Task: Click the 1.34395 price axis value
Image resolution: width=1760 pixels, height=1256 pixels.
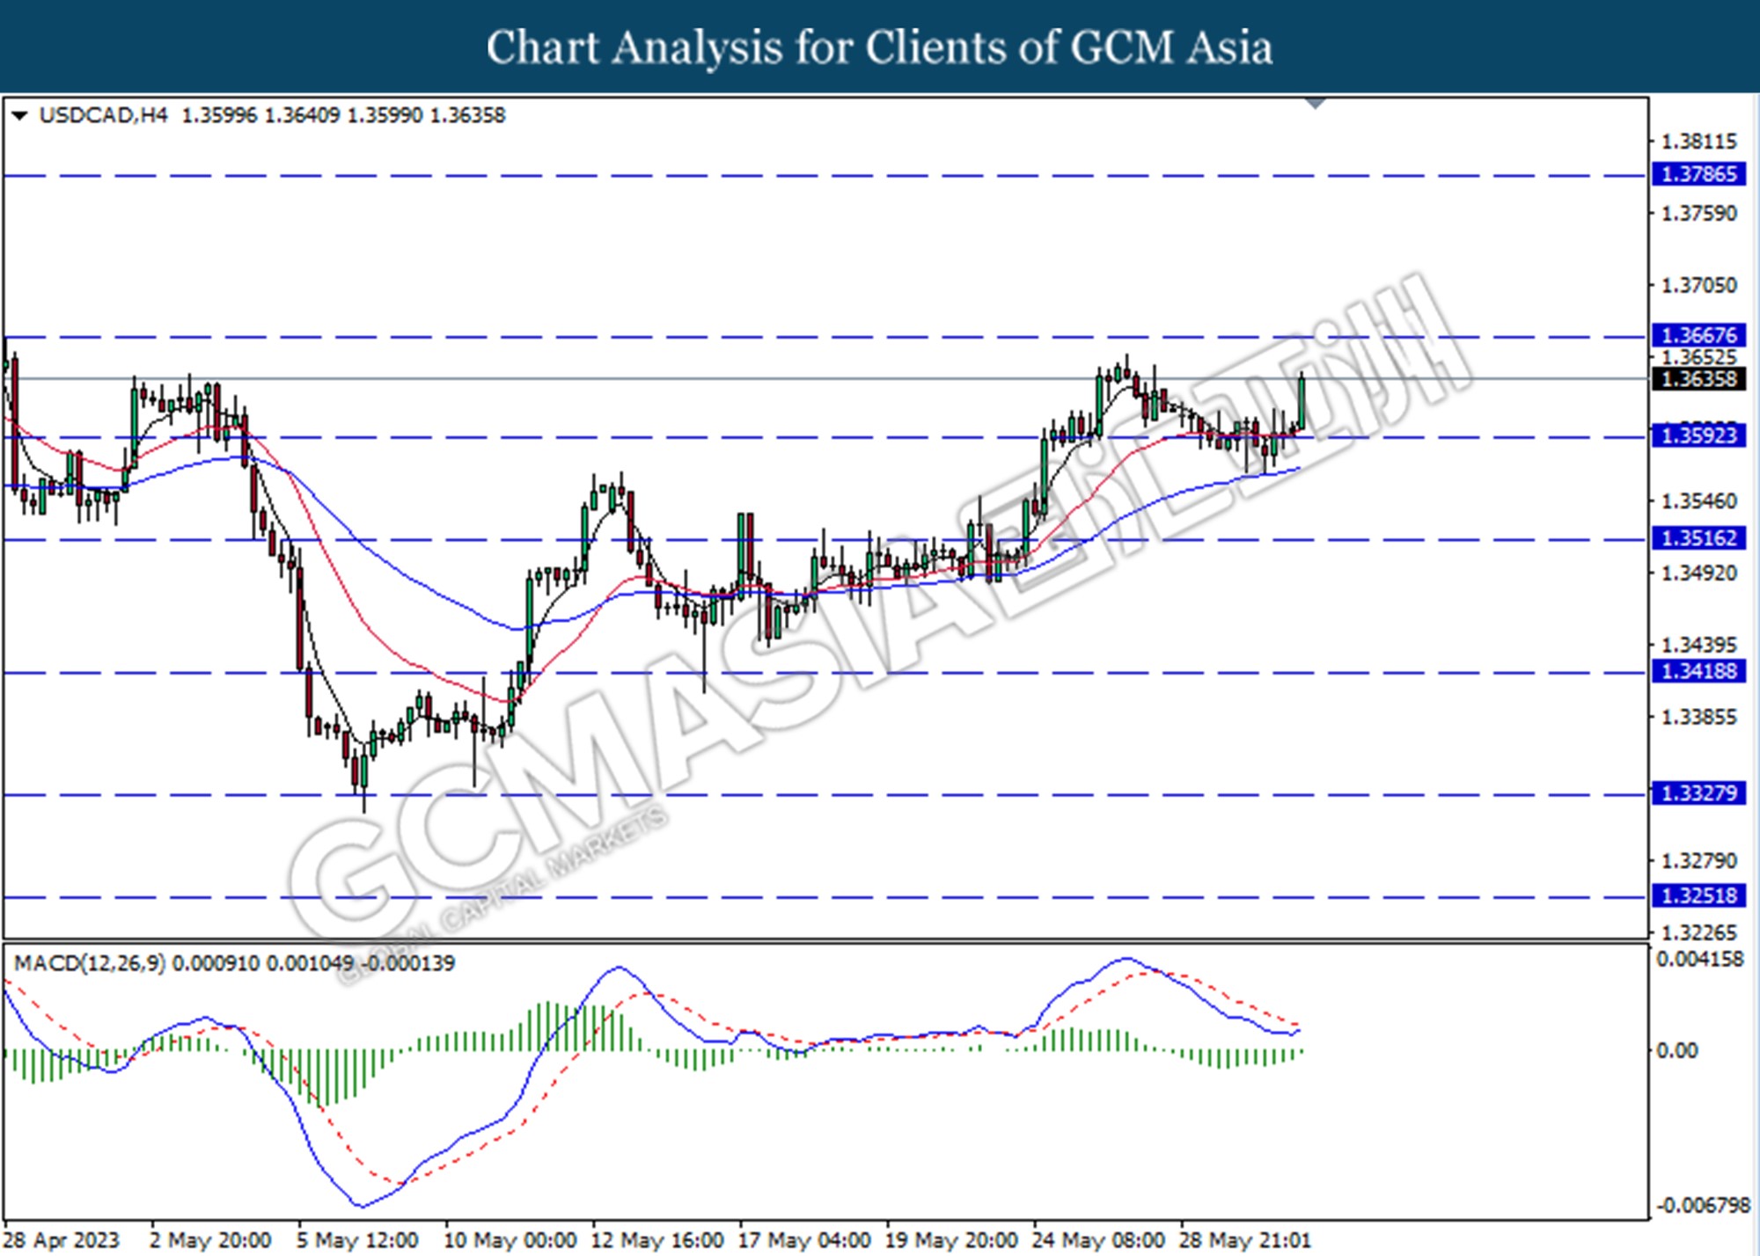Action: pos(1699,645)
